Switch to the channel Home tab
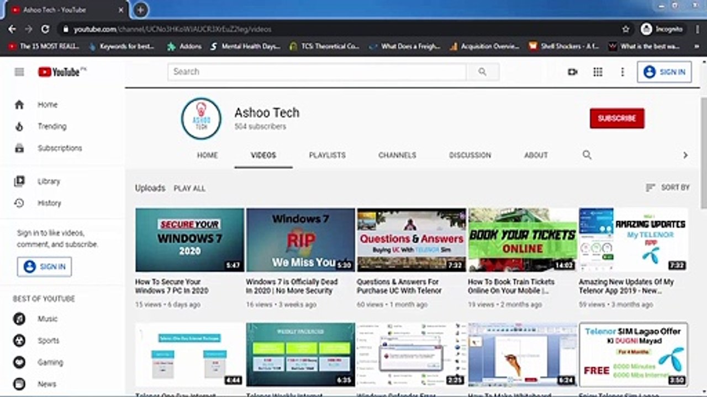 coord(207,155)
